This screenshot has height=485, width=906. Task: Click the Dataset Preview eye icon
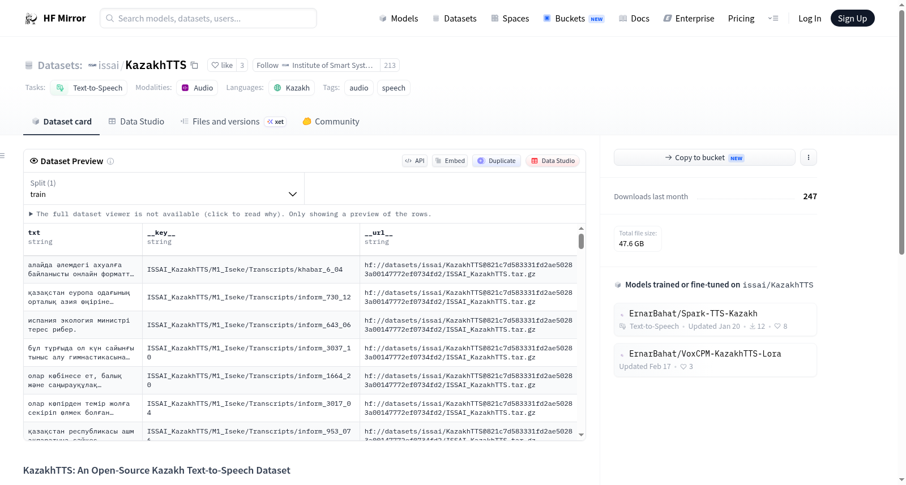tap(34, 161)
